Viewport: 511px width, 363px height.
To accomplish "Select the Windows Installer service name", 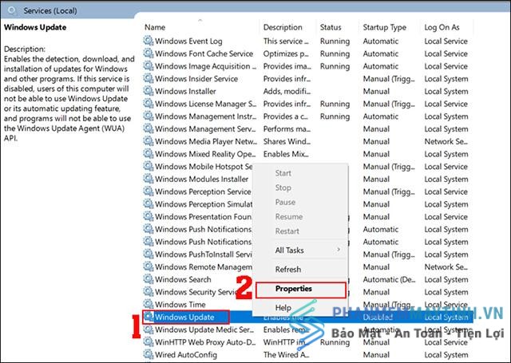I will pos(185,91).
